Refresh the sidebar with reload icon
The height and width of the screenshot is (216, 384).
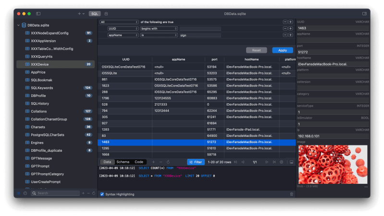[x=94, y=193]
